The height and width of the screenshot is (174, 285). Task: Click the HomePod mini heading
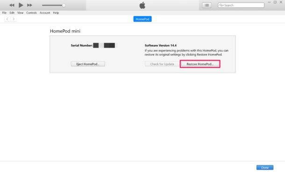[65, 31]
